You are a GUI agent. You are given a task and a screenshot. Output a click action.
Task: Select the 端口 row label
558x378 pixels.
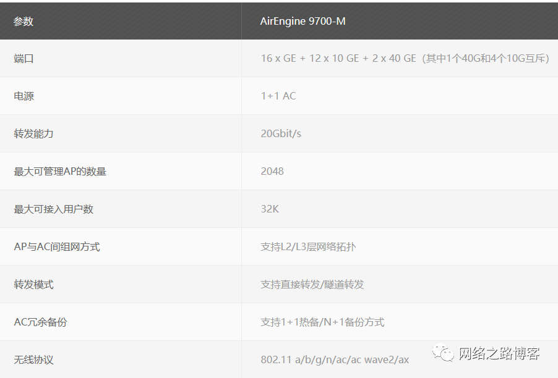[24, 59]
